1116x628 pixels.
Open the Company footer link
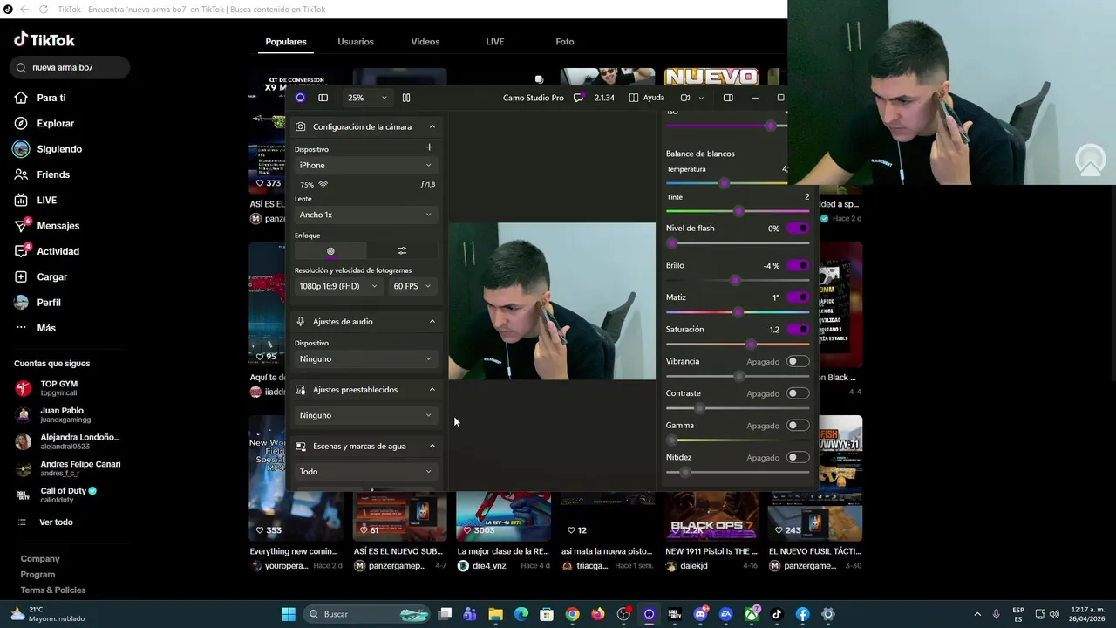40,559
